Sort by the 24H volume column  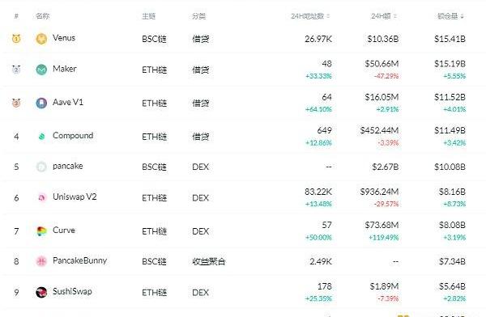[x=384, y=16]
